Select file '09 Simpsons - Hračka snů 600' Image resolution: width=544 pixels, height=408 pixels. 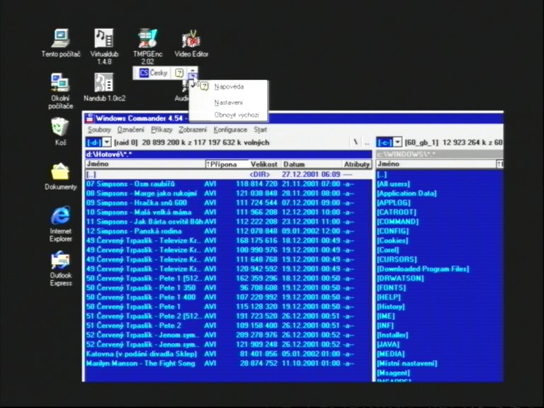pos(228,203)
